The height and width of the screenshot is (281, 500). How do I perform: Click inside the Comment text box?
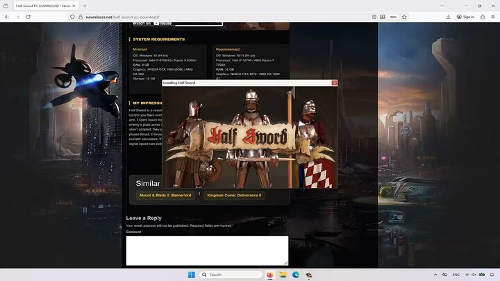(x=207, y=250)
